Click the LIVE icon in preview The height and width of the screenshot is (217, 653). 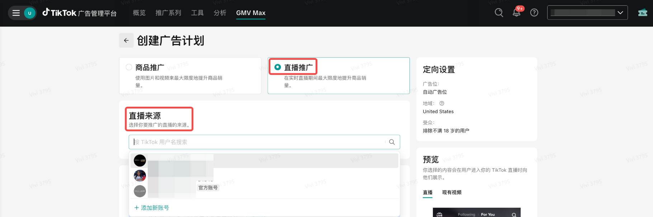[439, 214]
